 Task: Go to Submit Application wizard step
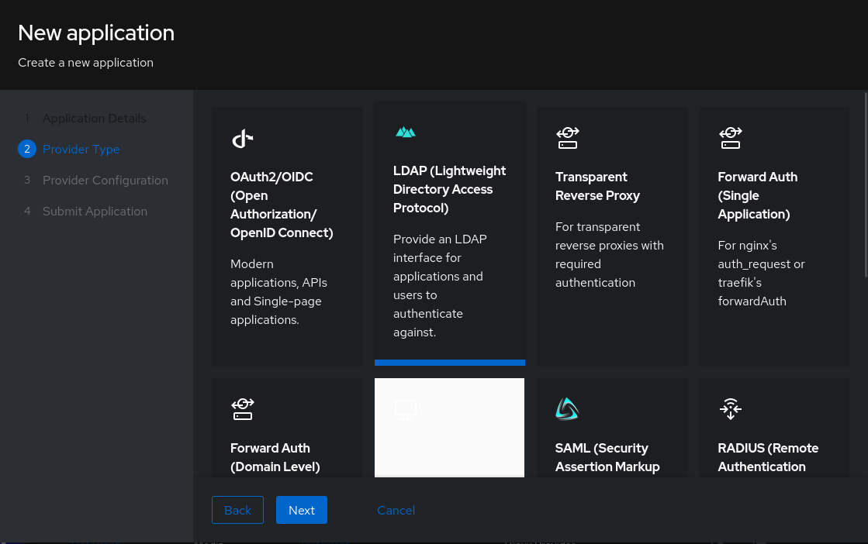(95, 212)
